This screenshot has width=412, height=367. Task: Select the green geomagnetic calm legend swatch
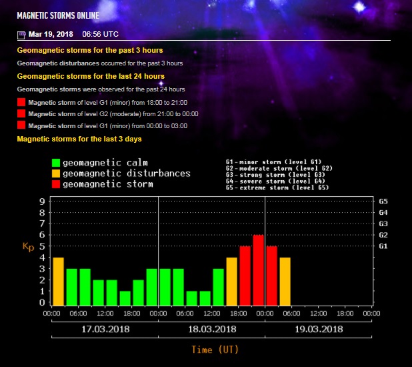pyautogui.click(x=56, y=162)
